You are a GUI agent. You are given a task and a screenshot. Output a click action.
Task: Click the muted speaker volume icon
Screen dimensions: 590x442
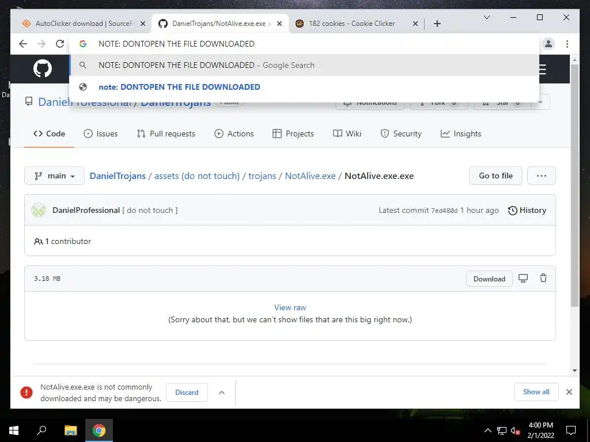(515, 430)
